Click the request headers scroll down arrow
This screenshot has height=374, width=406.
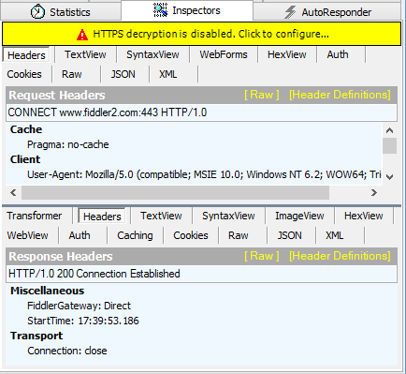pyautogui.click(x=389, y=176)
